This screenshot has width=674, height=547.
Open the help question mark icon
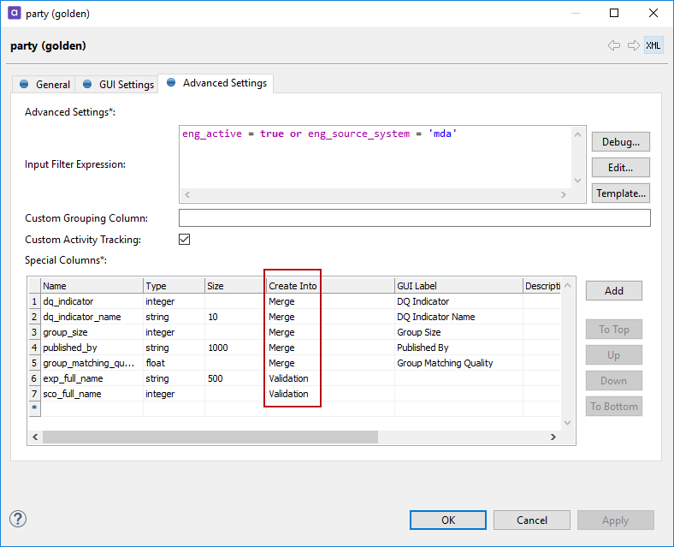pyautogui.click(x=18, y=519)
